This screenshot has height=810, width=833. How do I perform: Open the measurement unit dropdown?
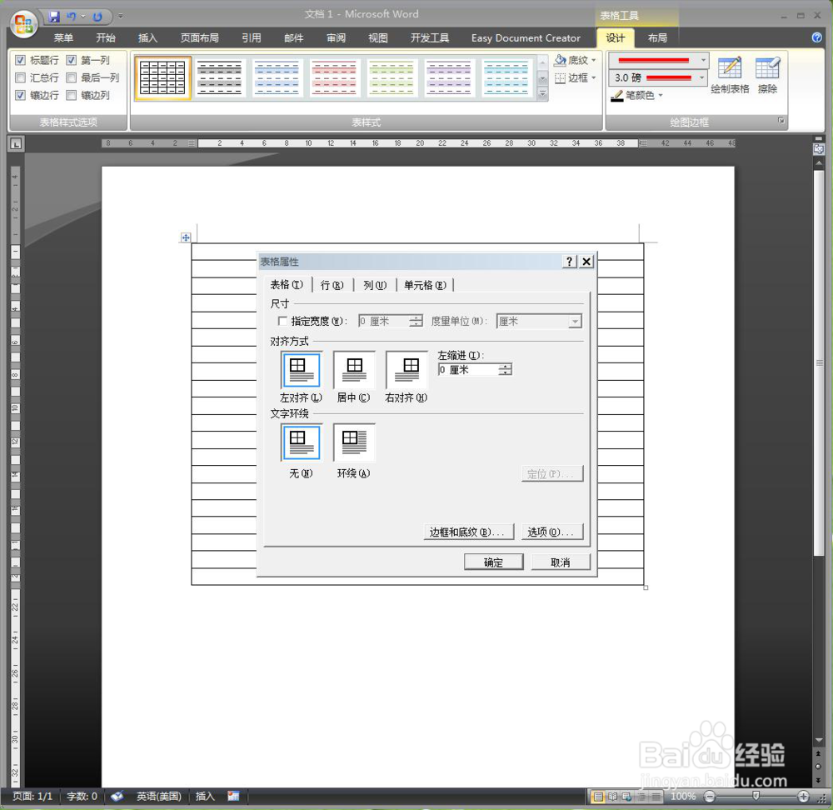pos(575,321)
